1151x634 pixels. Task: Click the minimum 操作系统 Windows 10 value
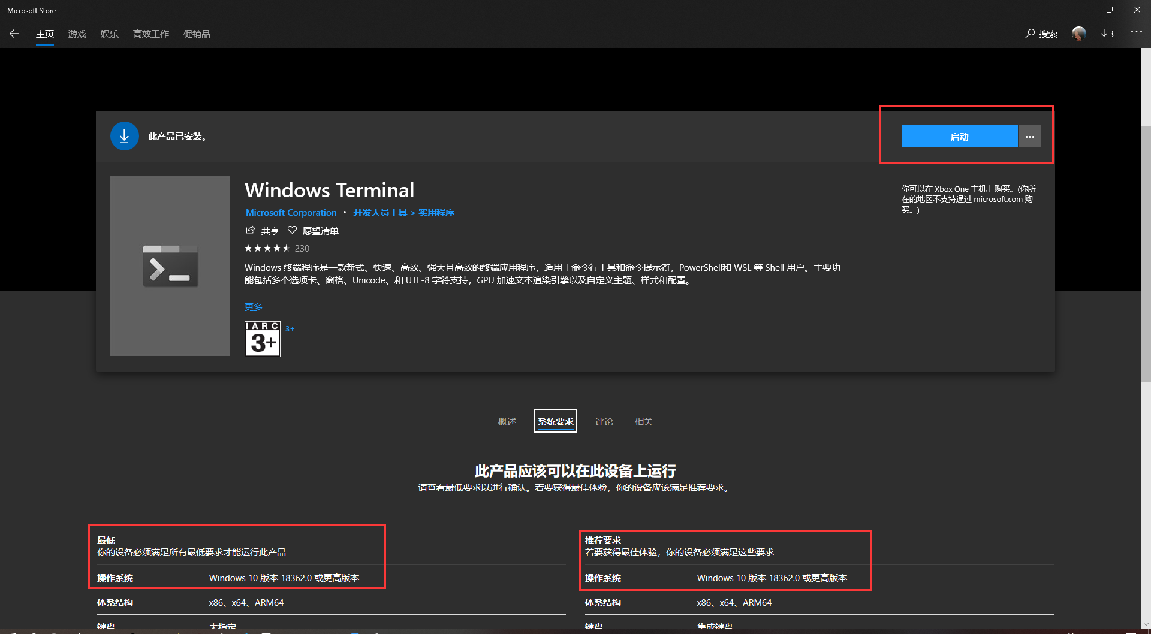284,578
